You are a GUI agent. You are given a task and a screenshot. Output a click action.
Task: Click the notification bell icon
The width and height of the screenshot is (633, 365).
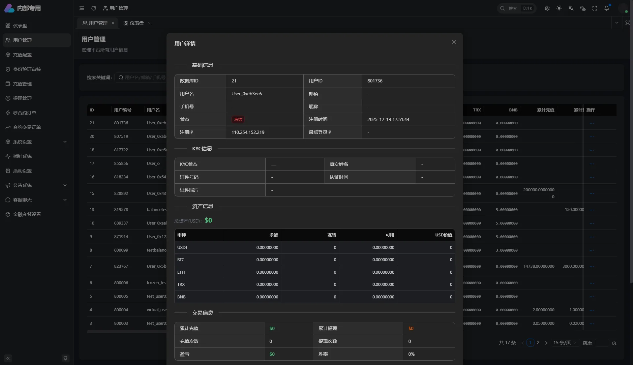click(x=606, y=8)
